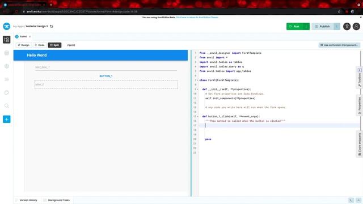
Task: Select the text_box_1 input in designer
Action: pos(106,67)
